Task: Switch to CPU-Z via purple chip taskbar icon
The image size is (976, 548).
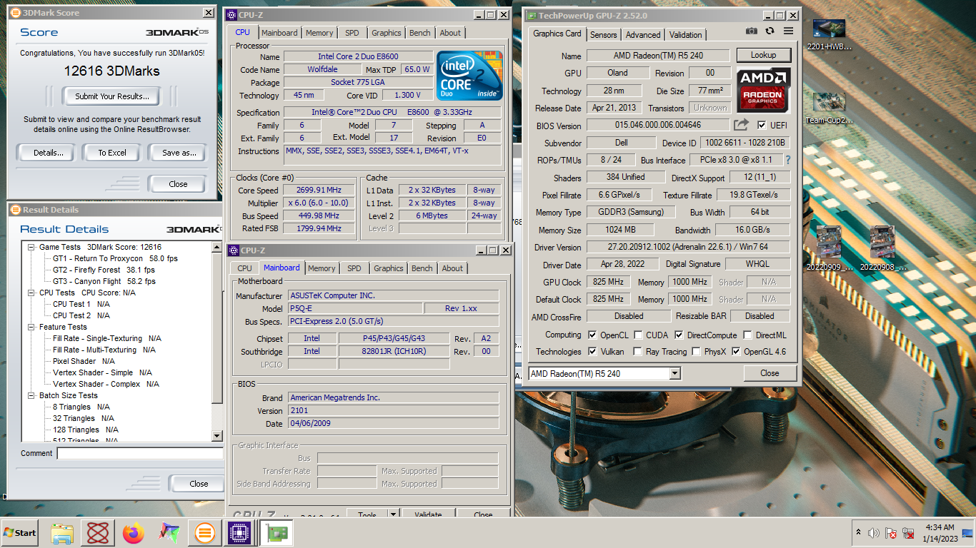Action: coord(239,533)
